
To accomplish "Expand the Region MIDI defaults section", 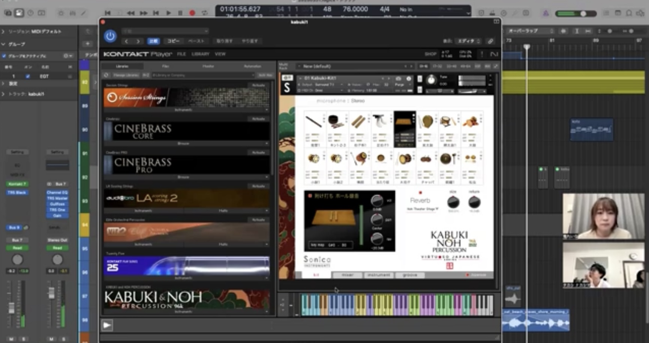I will [3, 32].
